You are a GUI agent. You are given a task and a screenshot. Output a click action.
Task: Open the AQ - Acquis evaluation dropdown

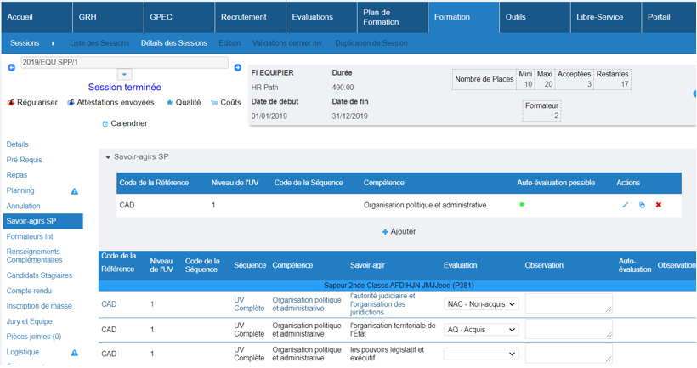coord(481,329)
